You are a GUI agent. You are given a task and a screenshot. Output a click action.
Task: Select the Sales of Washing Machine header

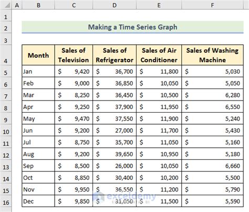point(212,55)
